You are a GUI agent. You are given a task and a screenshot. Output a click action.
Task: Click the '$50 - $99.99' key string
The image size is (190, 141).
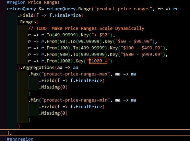(x=133, y=42)
